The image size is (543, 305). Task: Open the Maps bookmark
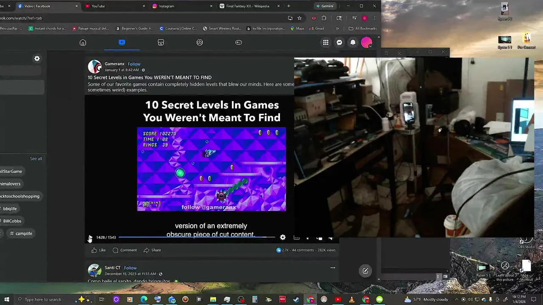297,28
